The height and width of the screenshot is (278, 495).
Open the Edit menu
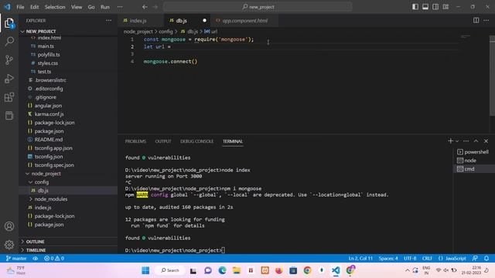point(34,7)
